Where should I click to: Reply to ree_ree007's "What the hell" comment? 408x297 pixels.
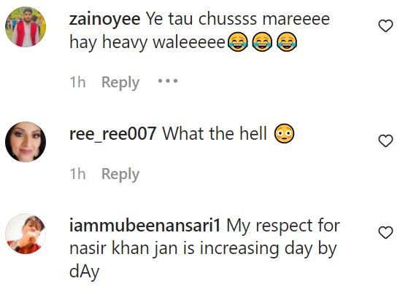click(120, 175)
